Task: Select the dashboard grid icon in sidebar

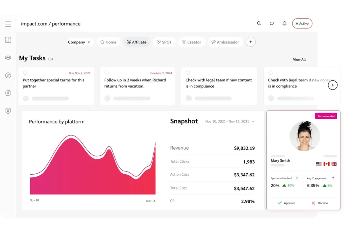Action: coord(8,40)
